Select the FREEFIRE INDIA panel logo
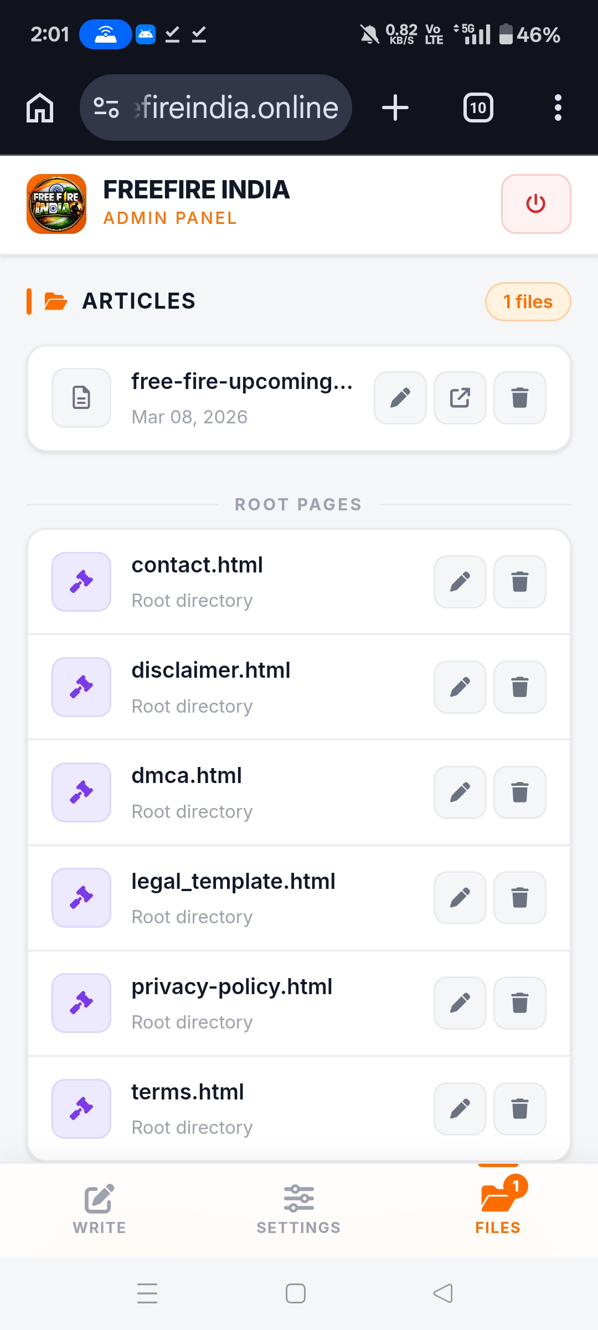Screen dimensions: 598x1330 [56, 203]
